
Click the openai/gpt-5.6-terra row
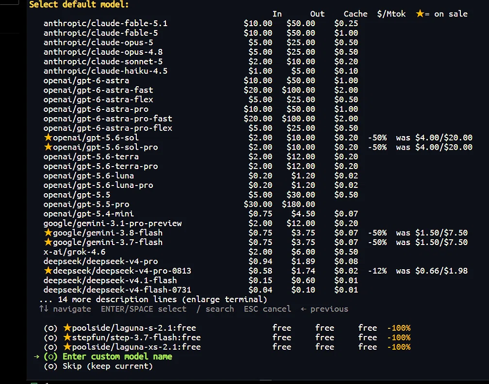pyautogui.click(x=201, y=157)
